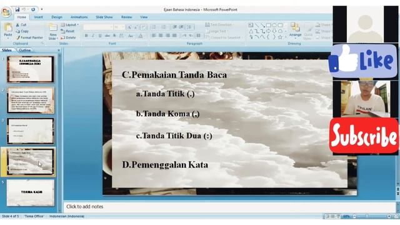This screenshot has width=400, height=225.
Task: Open the Slide Show ribbon tab
Action: [x=104, y=17]
